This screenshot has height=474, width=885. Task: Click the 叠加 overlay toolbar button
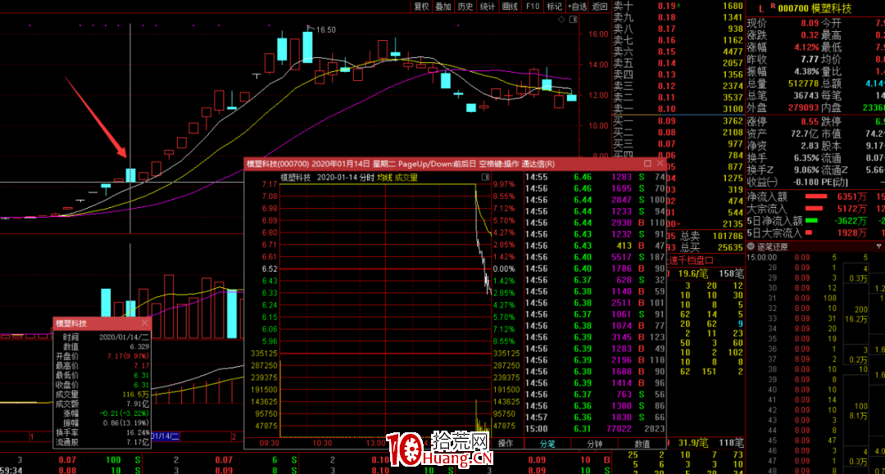443,7
